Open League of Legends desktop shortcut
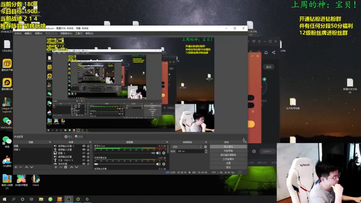This screenshot has width=361, height=203. pos(7,105)
